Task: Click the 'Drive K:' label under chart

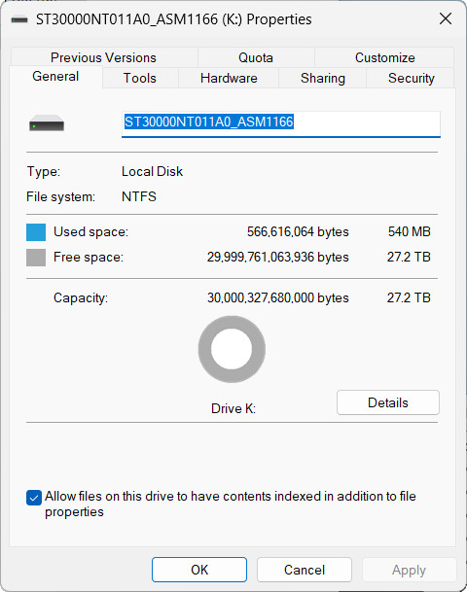Action: tap(233, 408)
